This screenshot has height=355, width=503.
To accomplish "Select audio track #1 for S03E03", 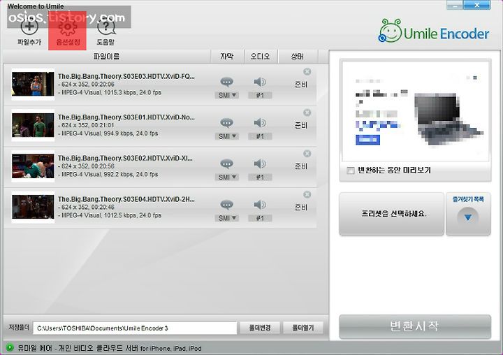I will tap(260, 95).
